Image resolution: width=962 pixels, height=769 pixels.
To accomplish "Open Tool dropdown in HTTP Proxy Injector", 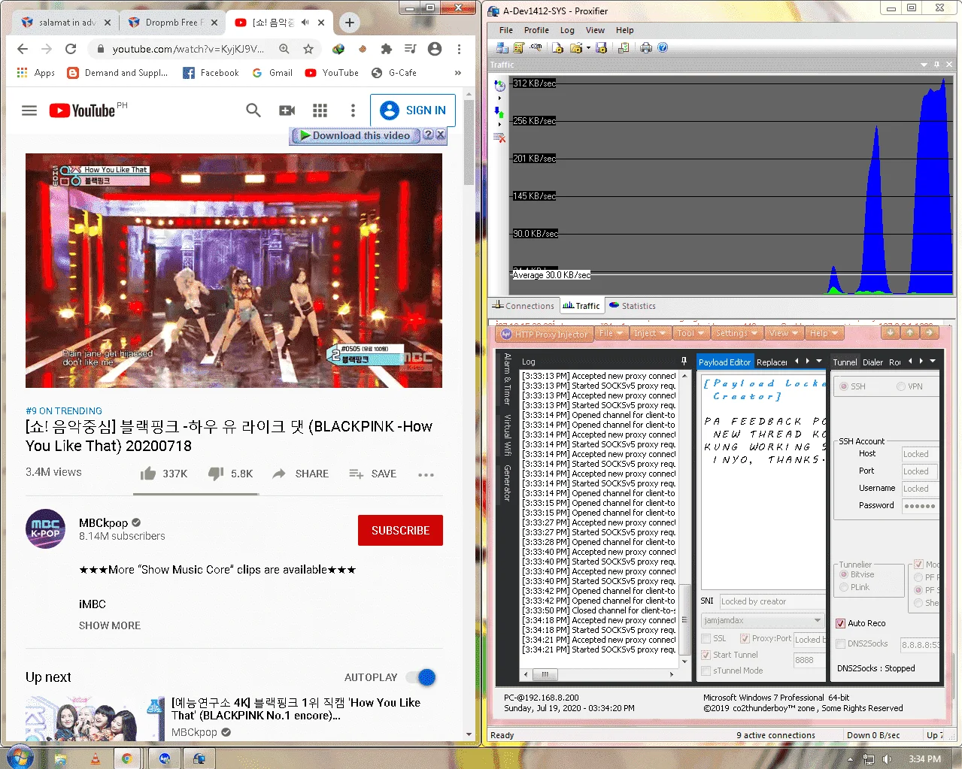I will coord(690,333).
